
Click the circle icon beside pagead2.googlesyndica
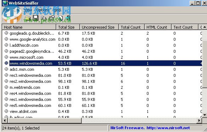pos(6,51)
